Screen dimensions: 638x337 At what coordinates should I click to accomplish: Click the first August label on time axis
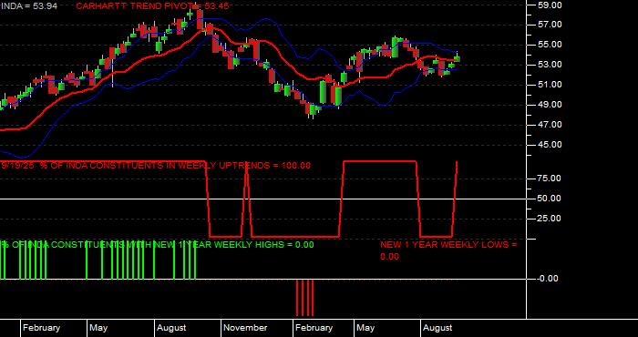[171, 328]
